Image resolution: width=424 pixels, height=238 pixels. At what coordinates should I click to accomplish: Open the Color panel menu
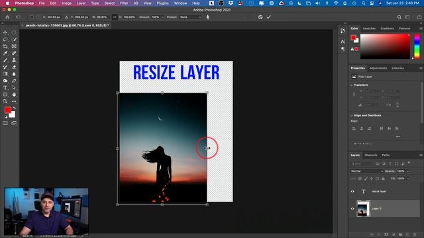[421, 28]
